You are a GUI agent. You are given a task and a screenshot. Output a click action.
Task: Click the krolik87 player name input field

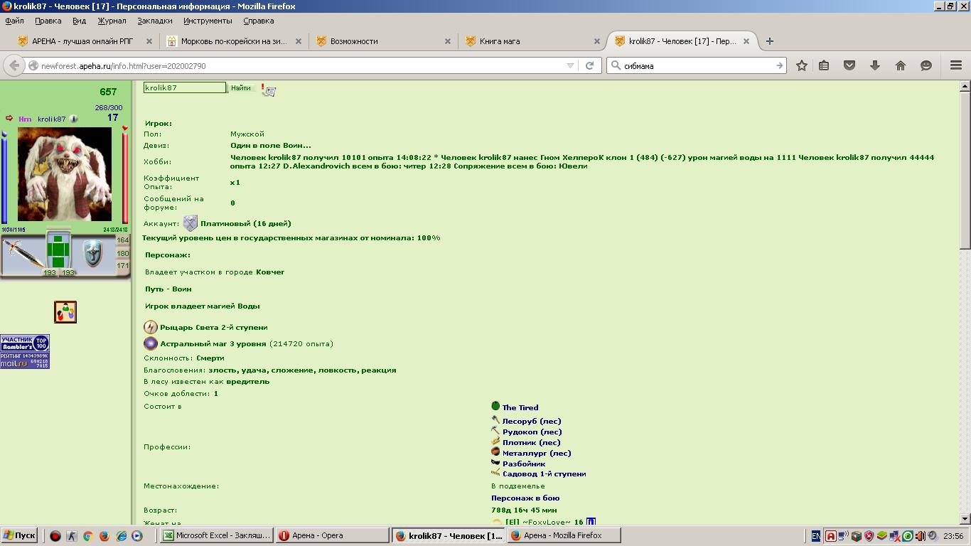[x=184, y=87]
